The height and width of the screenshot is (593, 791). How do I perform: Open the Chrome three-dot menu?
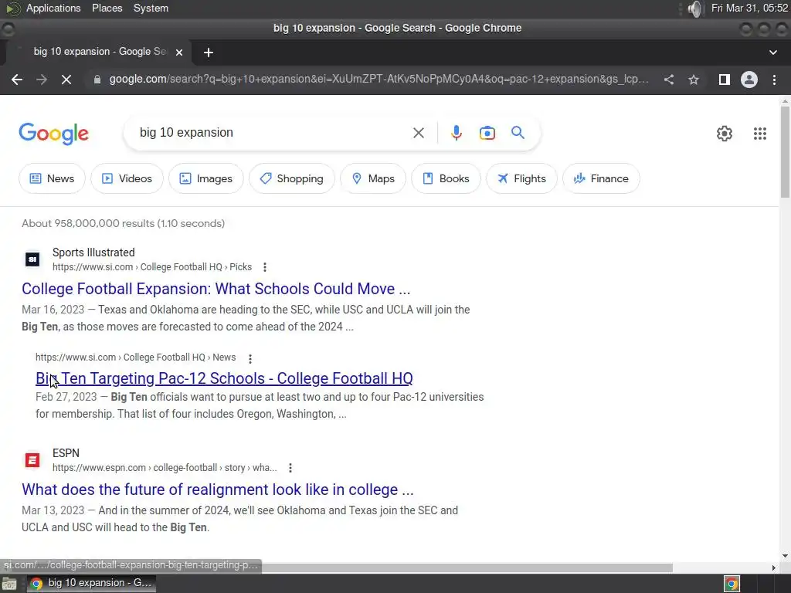click(x=774, y=80)
